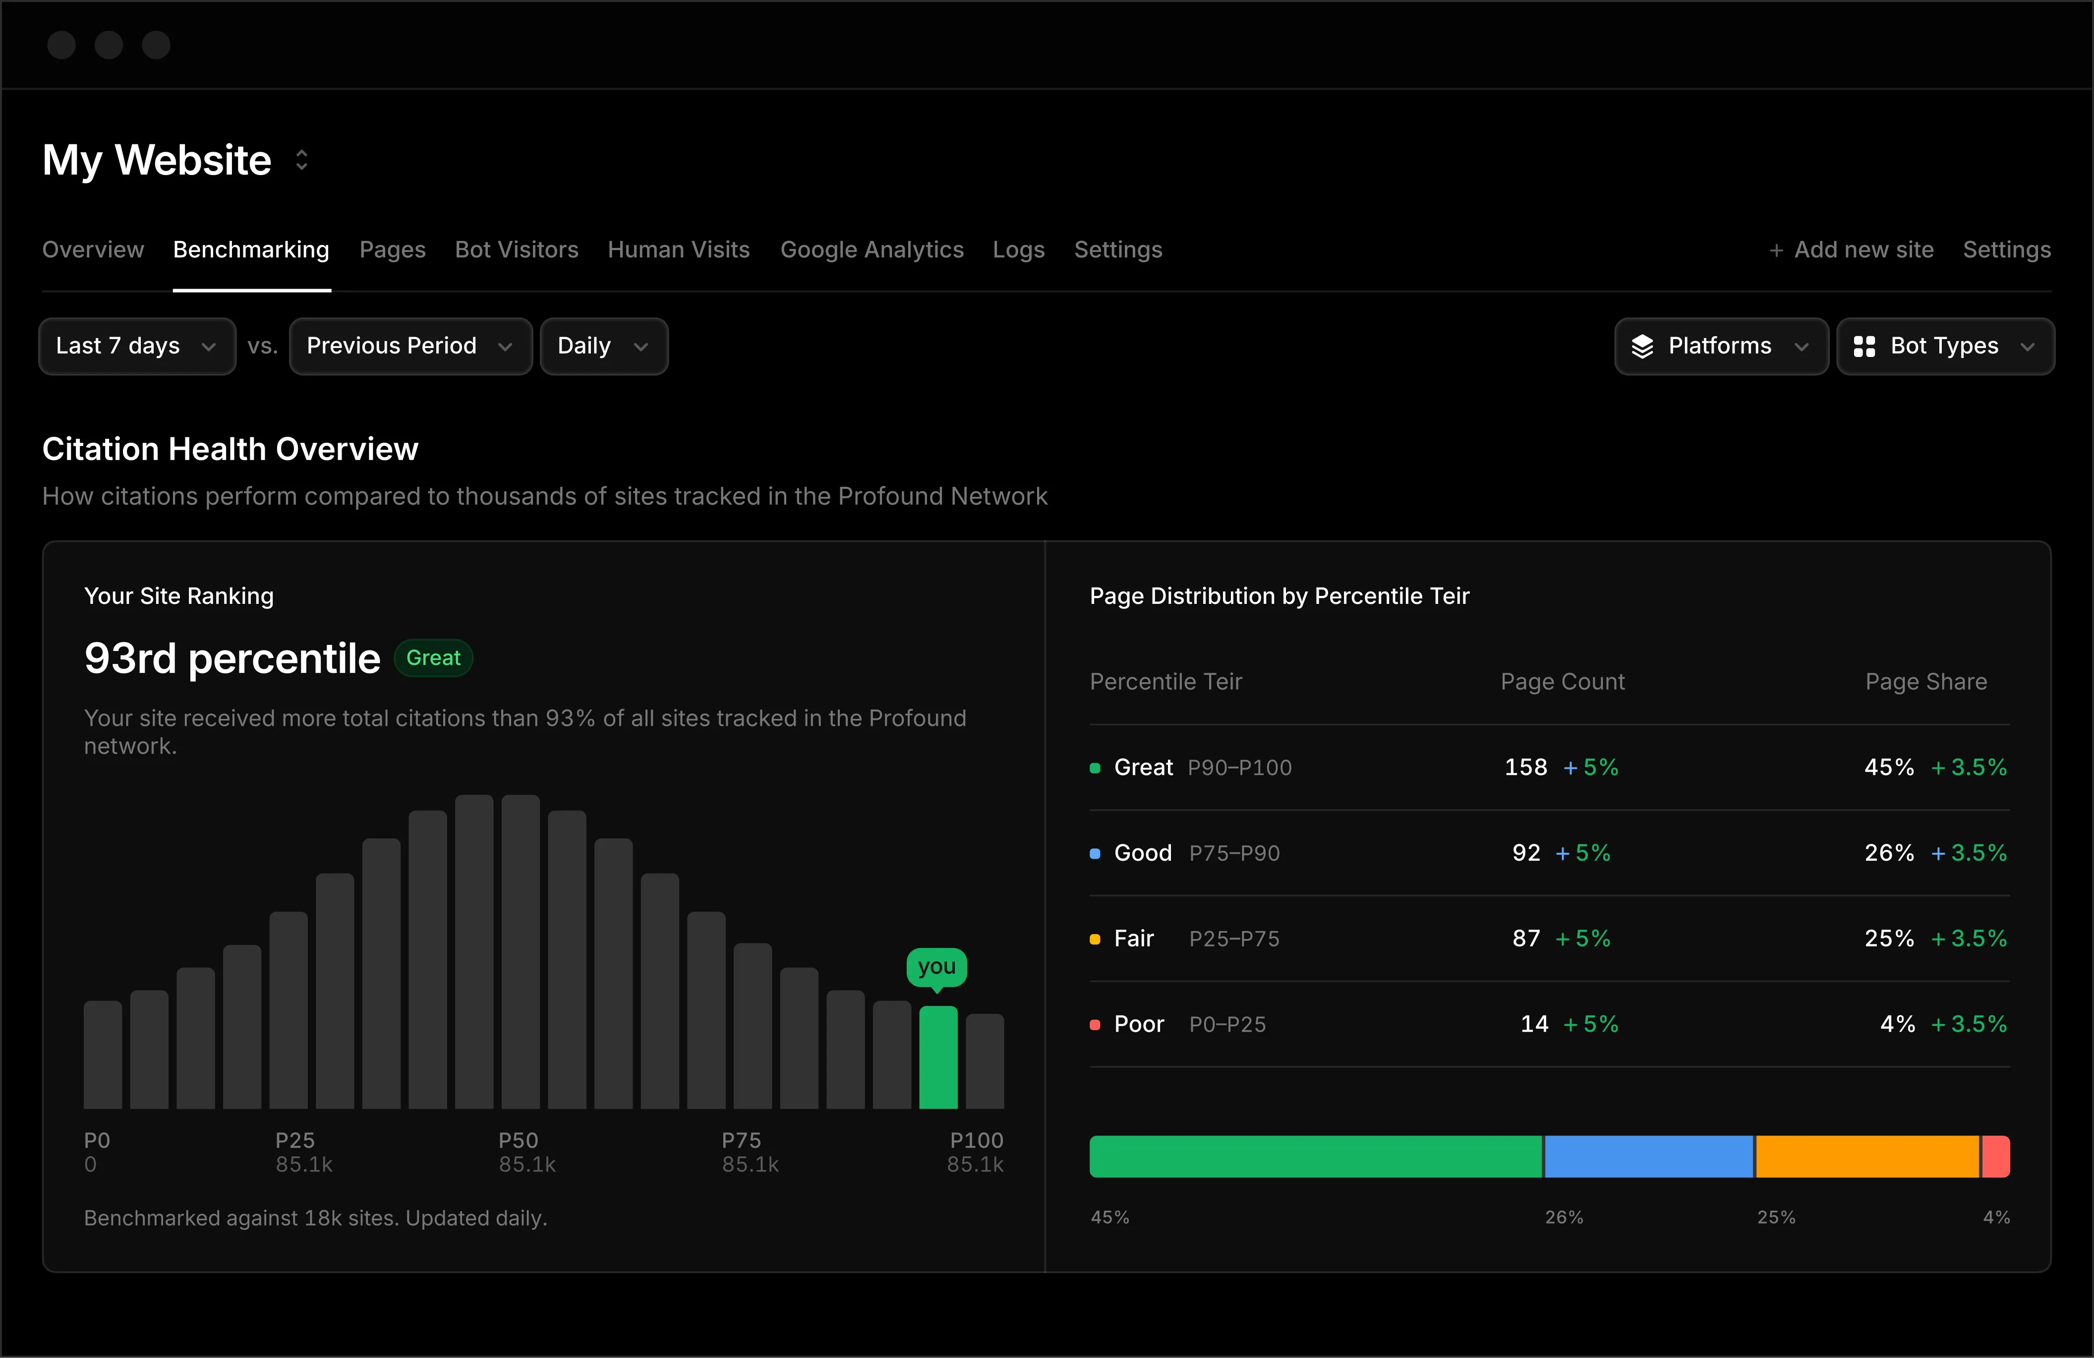Change the Daily granularity dropdown

point(604,346)
